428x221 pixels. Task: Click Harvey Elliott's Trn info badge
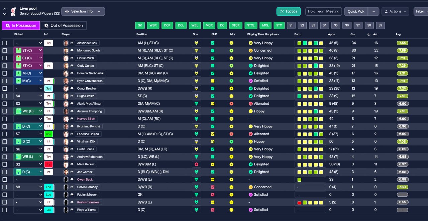48,119
